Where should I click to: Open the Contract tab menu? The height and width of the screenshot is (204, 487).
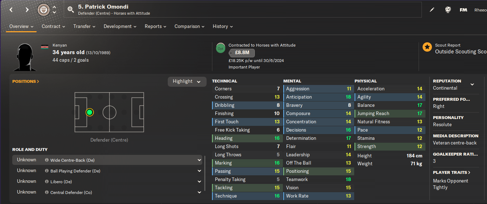53,27
